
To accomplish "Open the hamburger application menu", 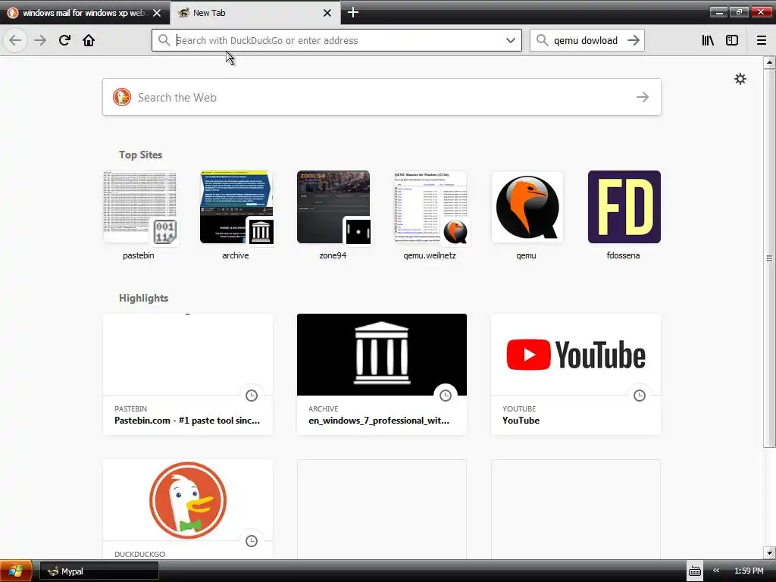I will coord(762,40).
